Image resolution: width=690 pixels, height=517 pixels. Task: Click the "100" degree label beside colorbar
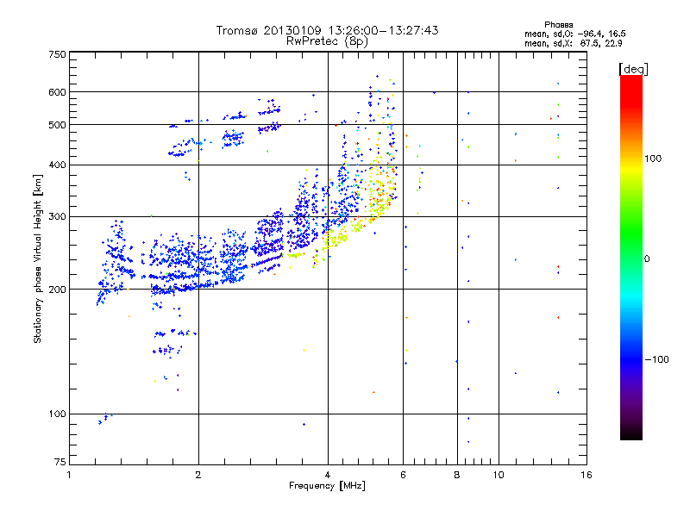click(653, 159)
